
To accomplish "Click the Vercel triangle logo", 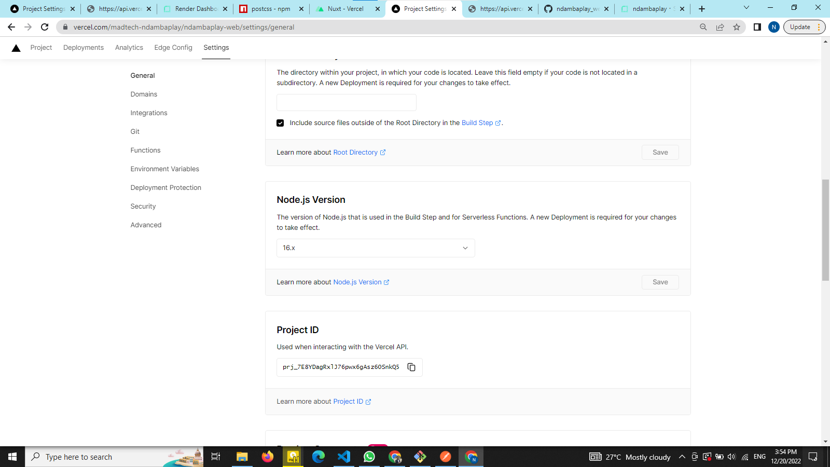I will [x=16, y=48].
